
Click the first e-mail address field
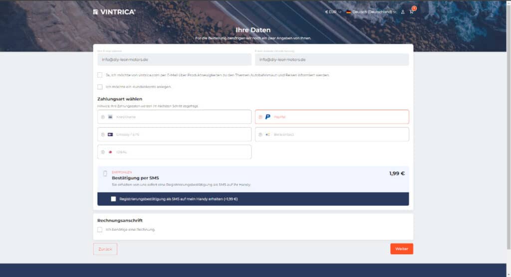(174, 60)
